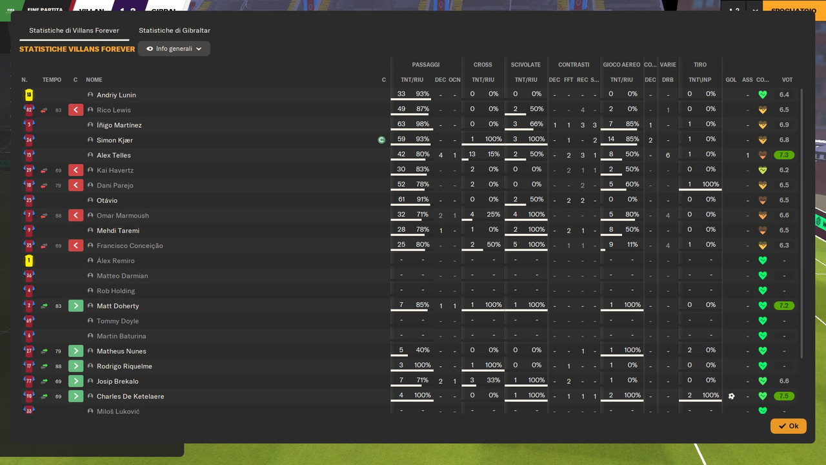Image resolution: width=826 pixels, height=465 pixels.
Task: Click the PASSAGGI column group header
Action: 426,65
